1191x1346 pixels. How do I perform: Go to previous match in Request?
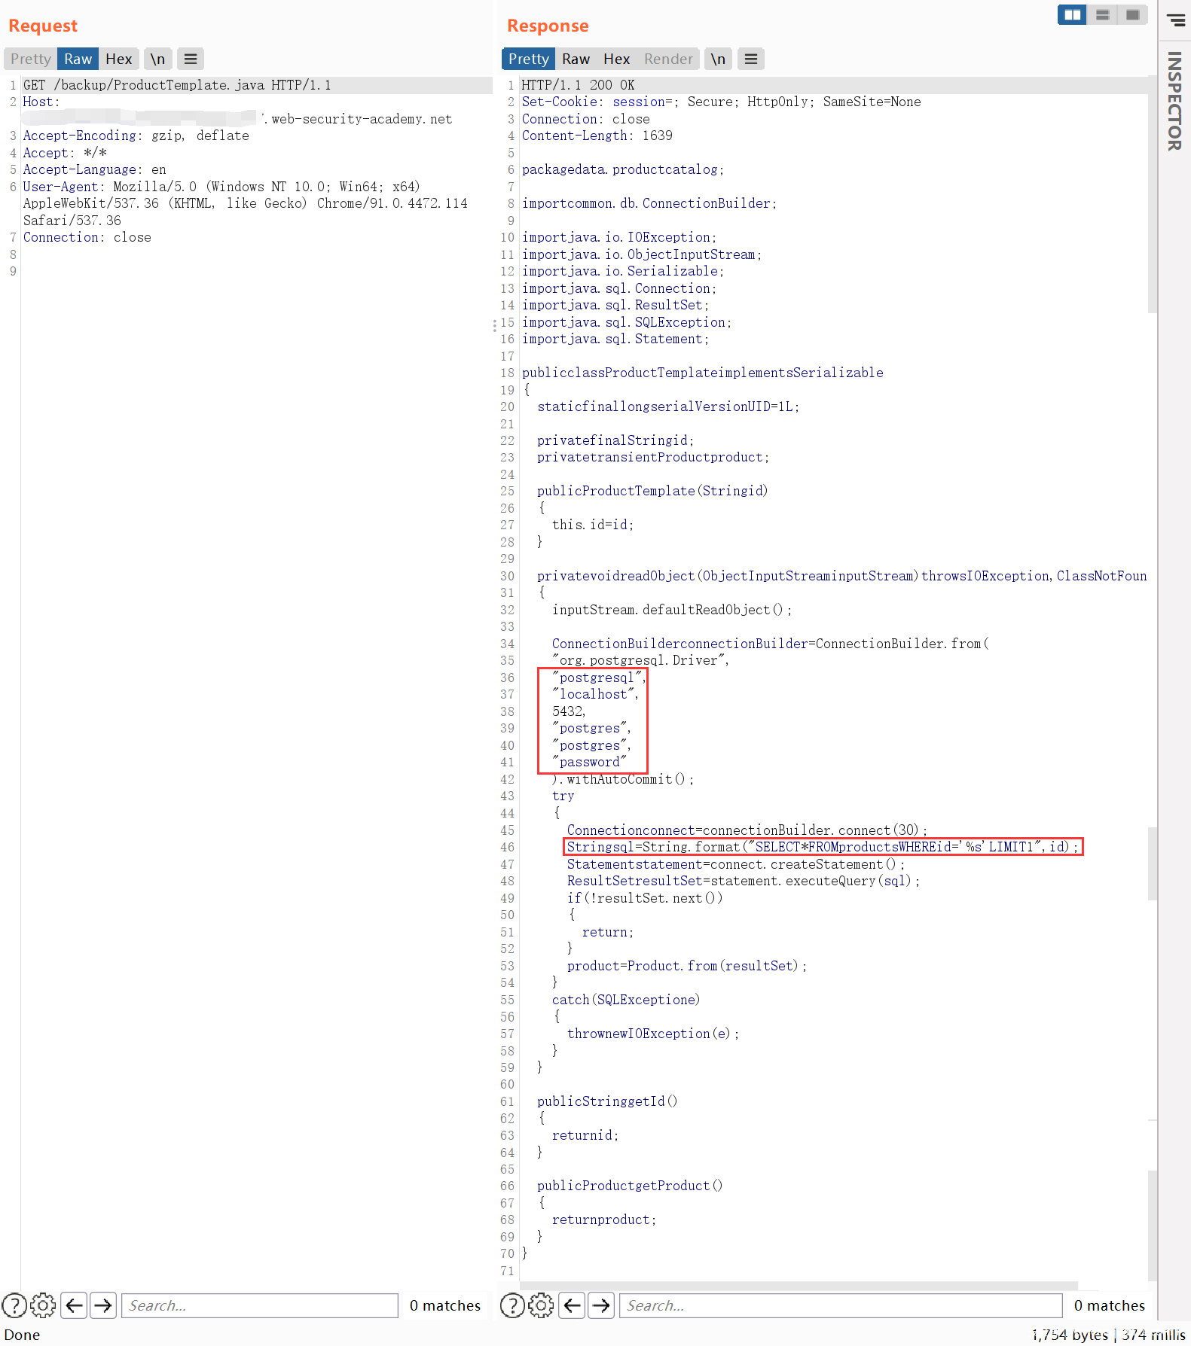[75, 1305]
